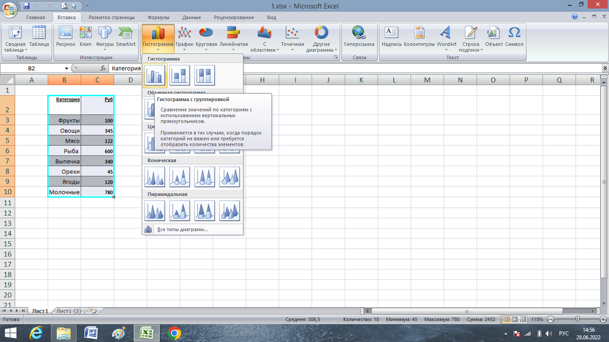
Task: Click the 115% zoom level button
Action: click(537, 320)
